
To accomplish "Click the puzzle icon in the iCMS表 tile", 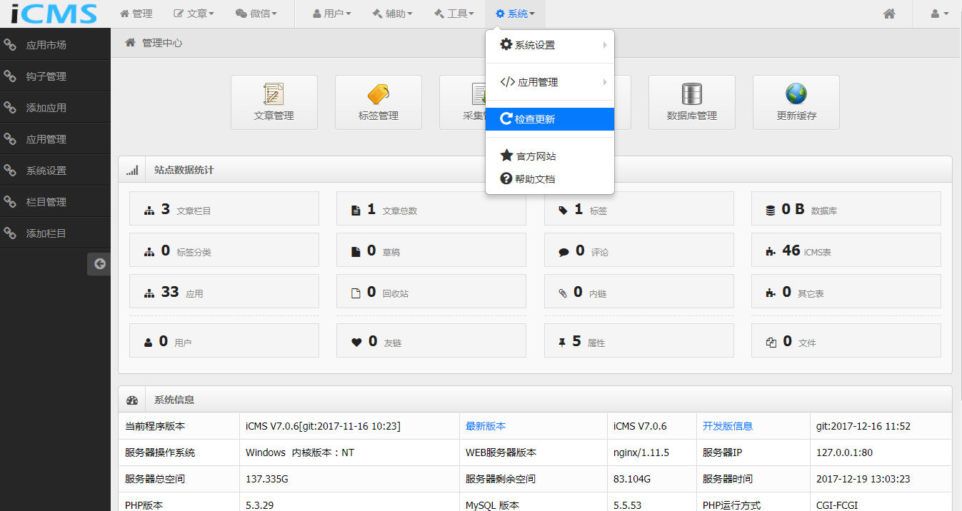I will [x=770, y=252].
